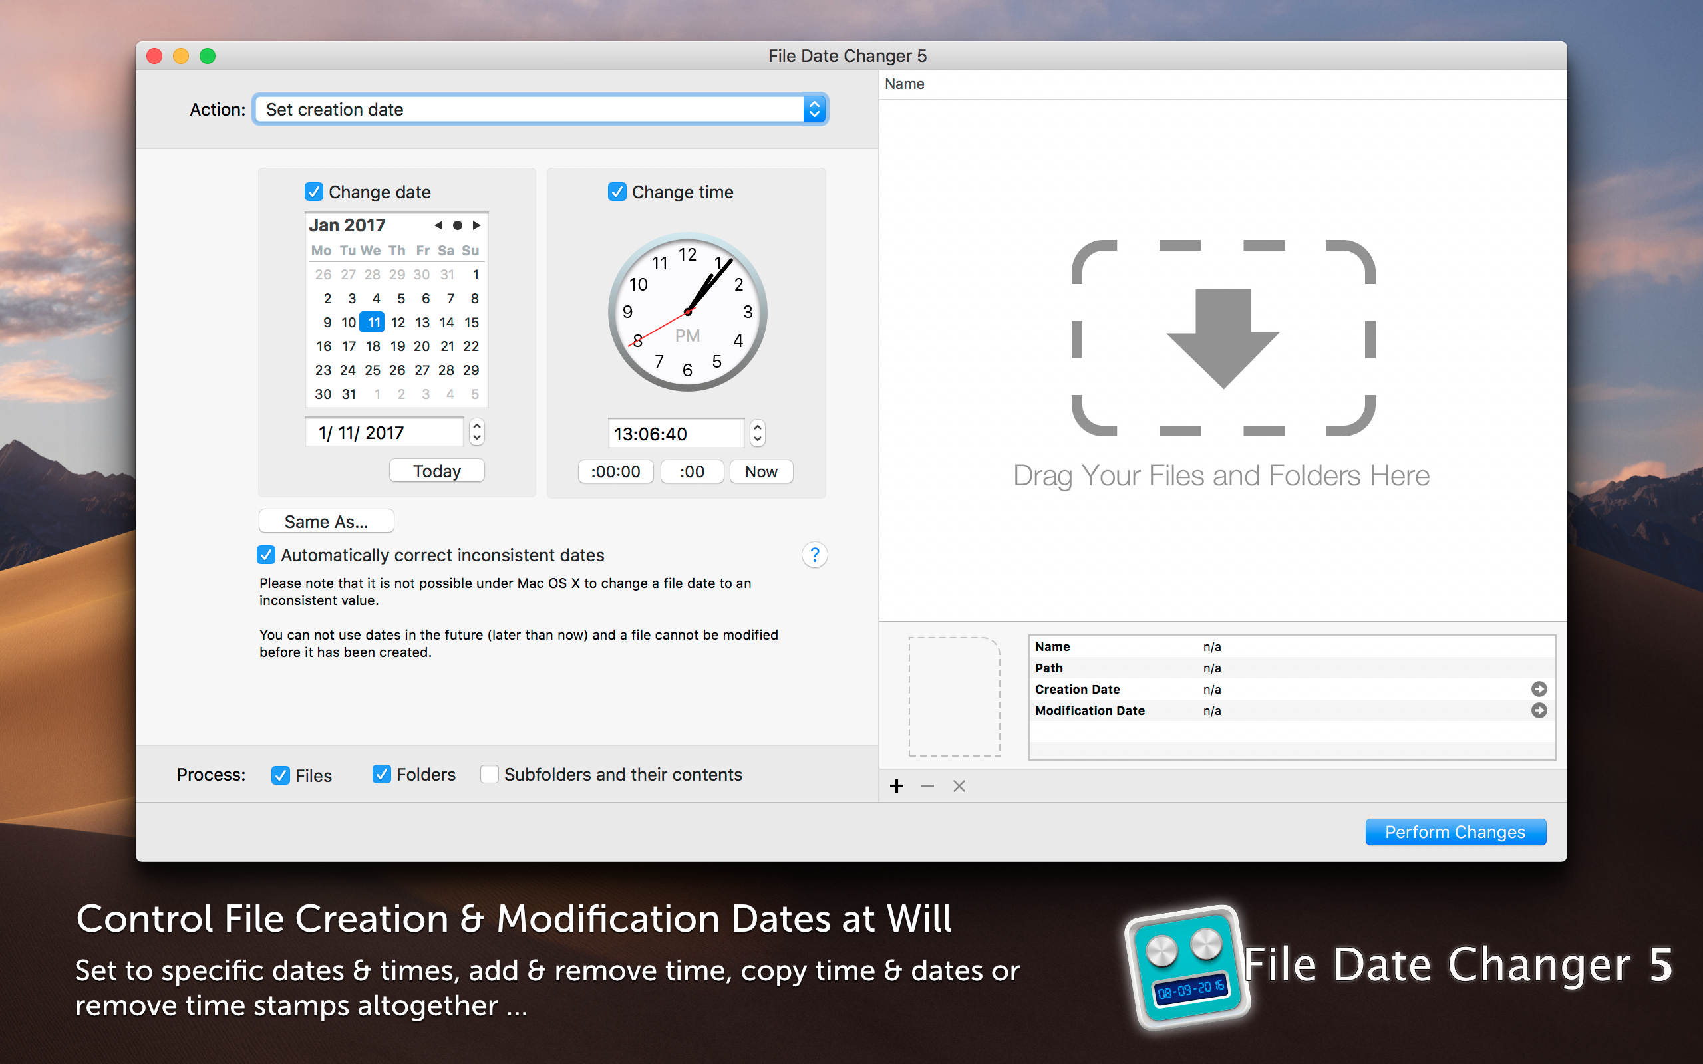The height and width of the screenshot is (1064, 1703).
Task: Click the Jan 2017 month label
Action: 347,225
